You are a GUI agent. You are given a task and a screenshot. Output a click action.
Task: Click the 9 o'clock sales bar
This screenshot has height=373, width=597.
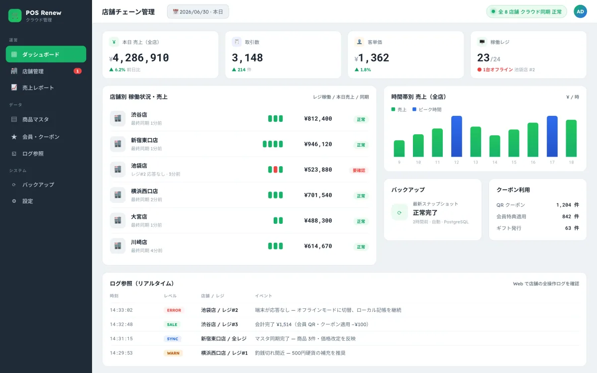coord(399,149)
